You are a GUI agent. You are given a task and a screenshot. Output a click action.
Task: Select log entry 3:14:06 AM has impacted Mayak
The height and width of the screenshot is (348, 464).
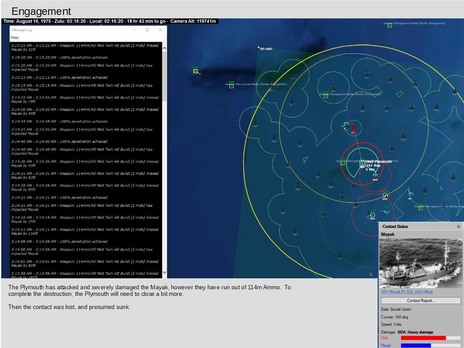[82, 252]
